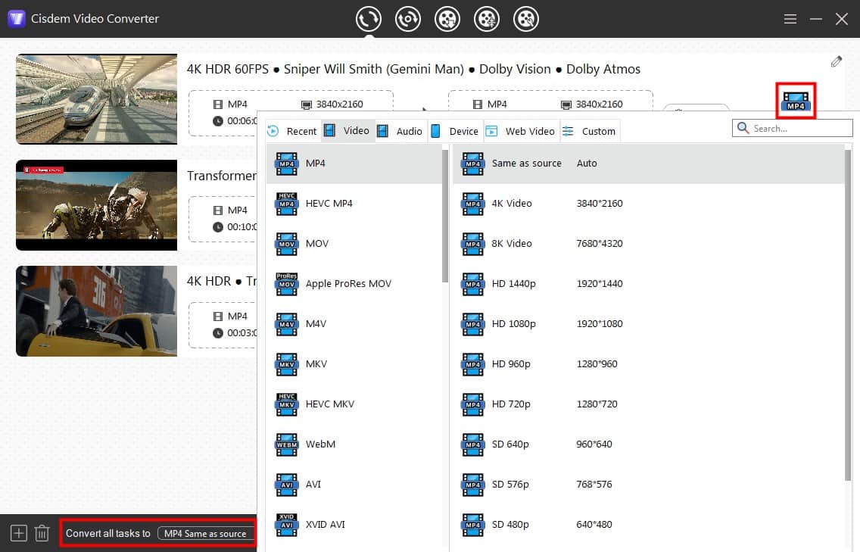Open the MP4 Same as source dropdown
Image resolution: width=860 pixels, height=552 pixels.
(204, 533)
